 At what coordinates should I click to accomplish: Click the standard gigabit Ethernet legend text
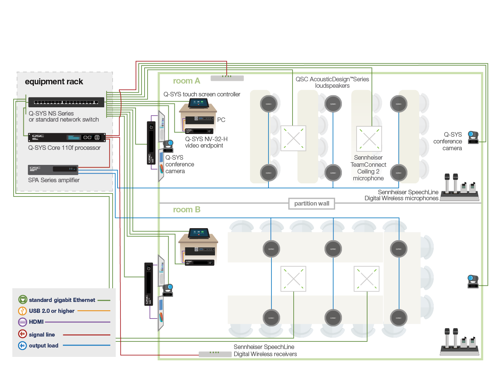tap(62, 300)
